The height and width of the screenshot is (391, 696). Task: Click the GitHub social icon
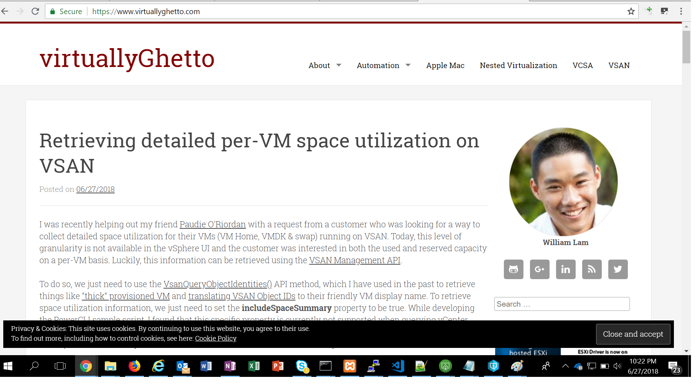(x=513, y=269)
